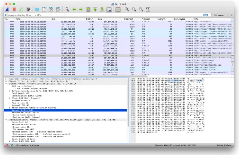This screenshot has width=239, height=155.
Task: Open the Expression... filter builder
Action: pos(219,15)
